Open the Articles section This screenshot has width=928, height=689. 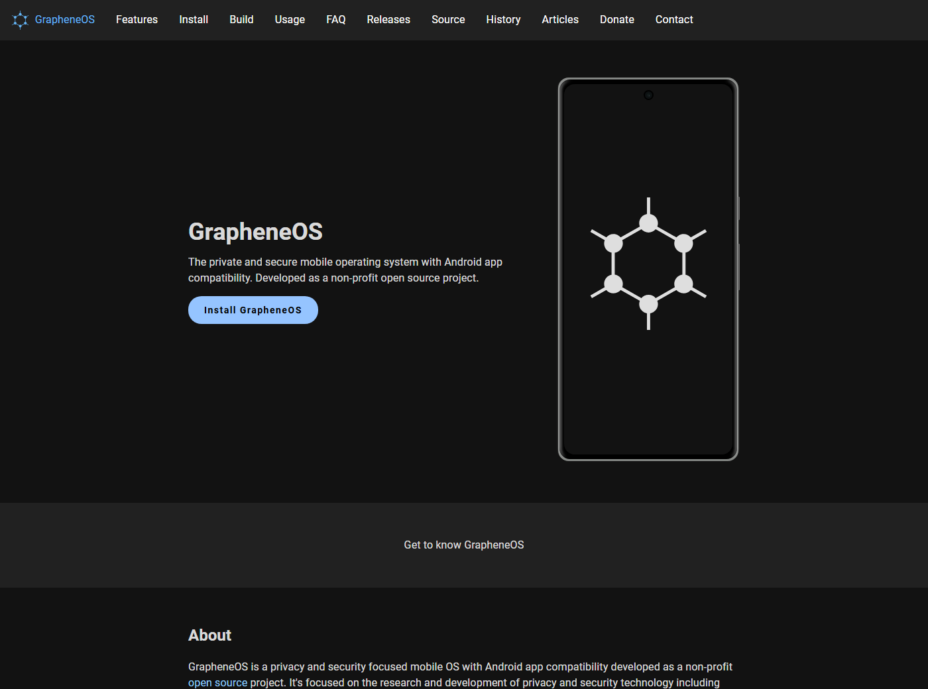click(x=560, y=20)
